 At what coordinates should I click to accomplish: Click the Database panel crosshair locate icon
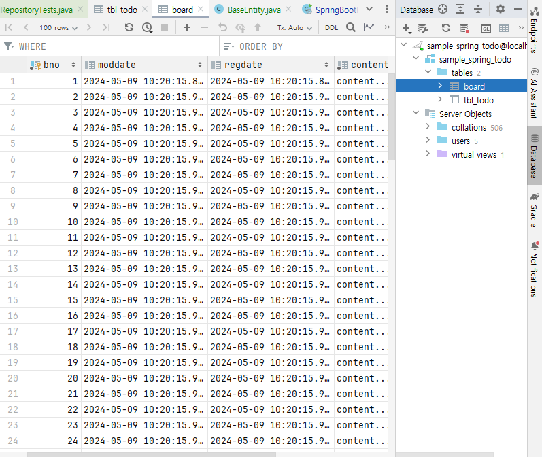point(443,9)
